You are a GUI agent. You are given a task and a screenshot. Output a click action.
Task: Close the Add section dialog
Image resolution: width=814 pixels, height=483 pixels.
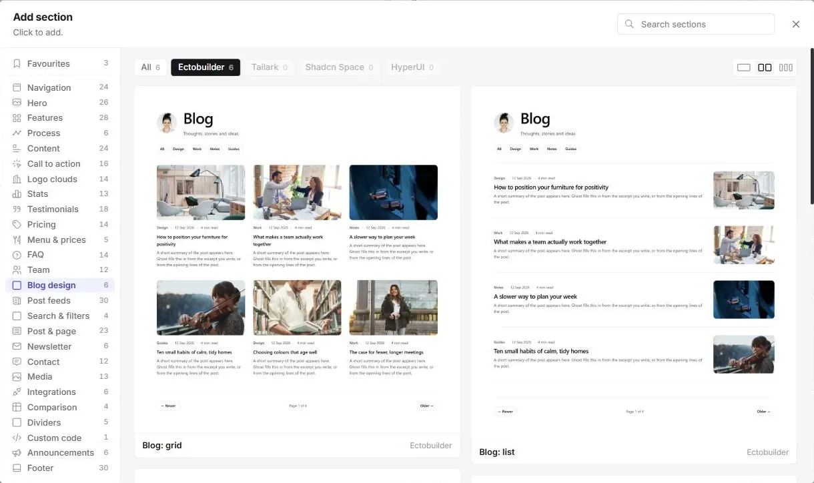pyautogui.click(x=796, y=24)
